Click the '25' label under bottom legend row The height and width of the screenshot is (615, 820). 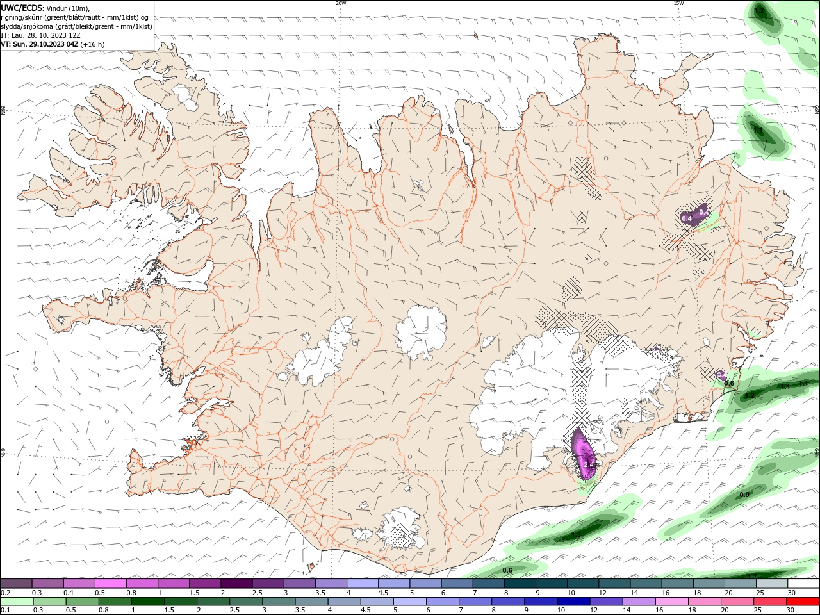click(x=758, y=611)
